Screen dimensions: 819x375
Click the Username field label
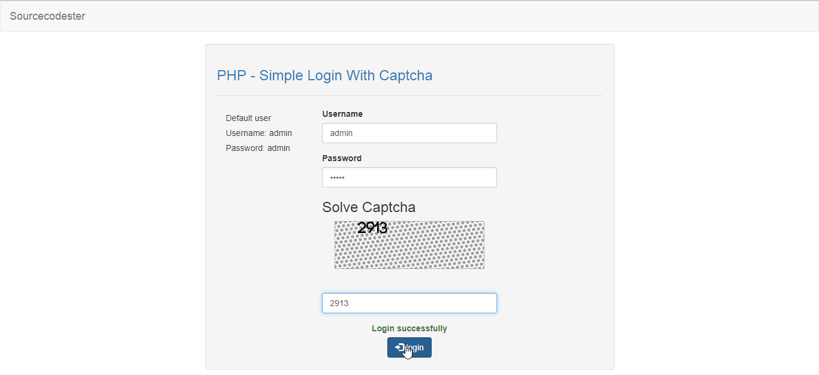[x=342, y=114]
